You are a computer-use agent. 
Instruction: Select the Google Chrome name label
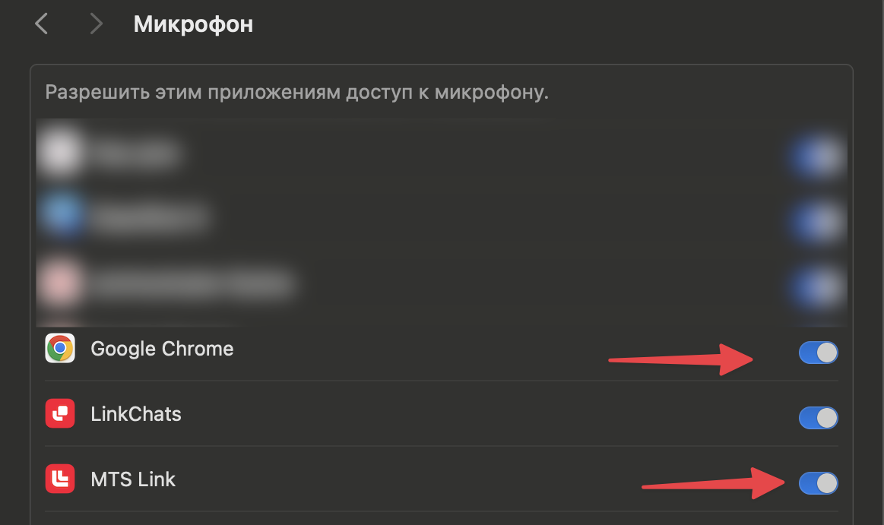tap(162, 349)
